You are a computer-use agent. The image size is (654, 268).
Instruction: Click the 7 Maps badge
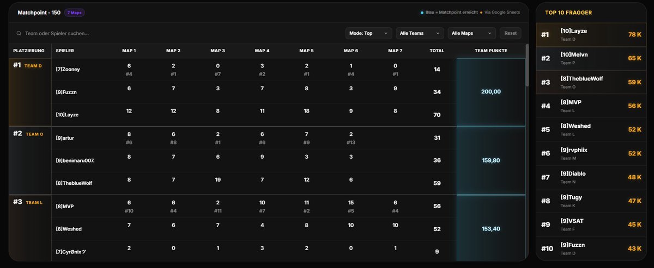[x=75, y=13]
